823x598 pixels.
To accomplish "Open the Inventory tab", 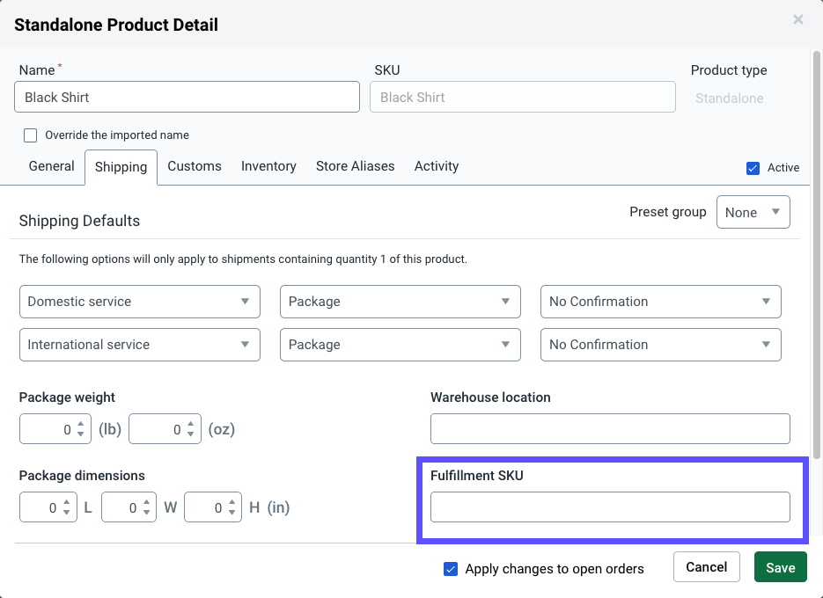I will point(268,166).
